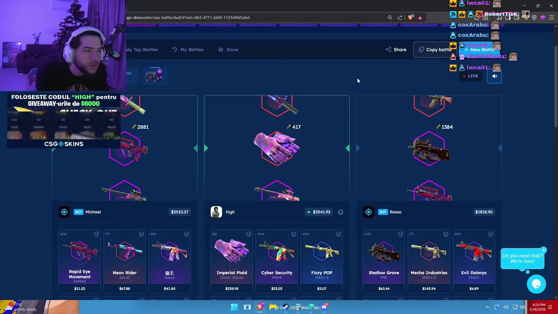Open Steam from the taskbar
The width and height of the screenshot is (558, 314).
click(x=286, y=307)
